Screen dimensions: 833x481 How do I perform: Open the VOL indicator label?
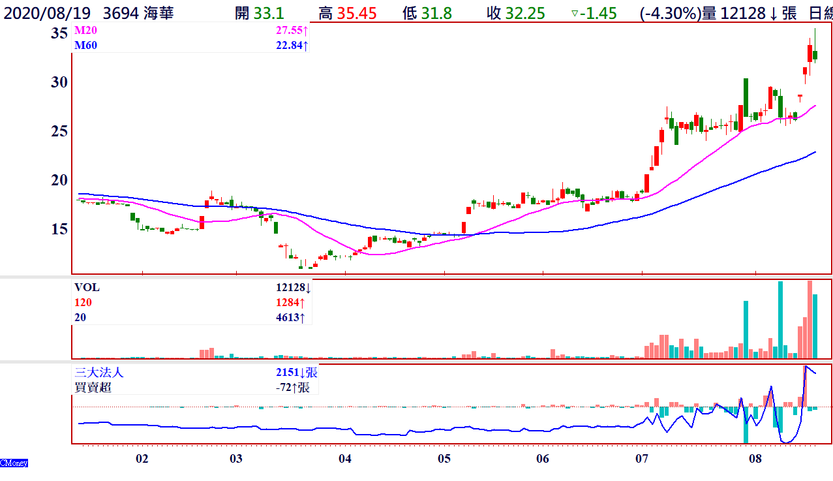(x=87, y=287)
